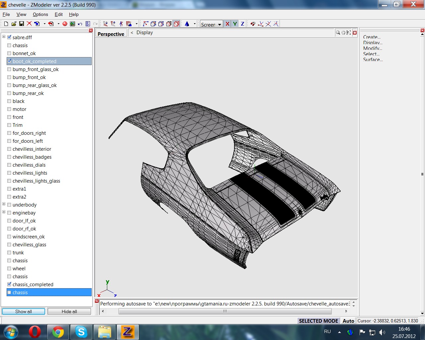Viewport: 425px width, 340px height.
Task: Open the Modify... command group
Action: [372, 48]
